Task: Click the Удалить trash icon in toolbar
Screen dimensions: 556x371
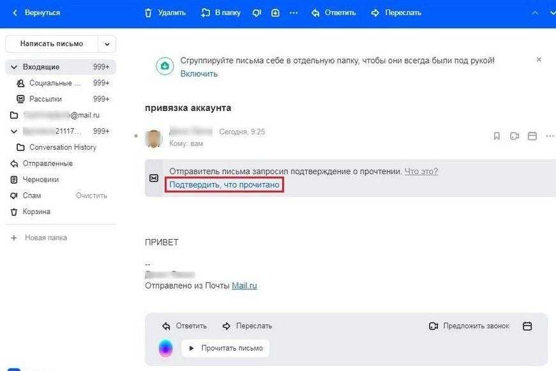Action: click(x=149, y=13)
